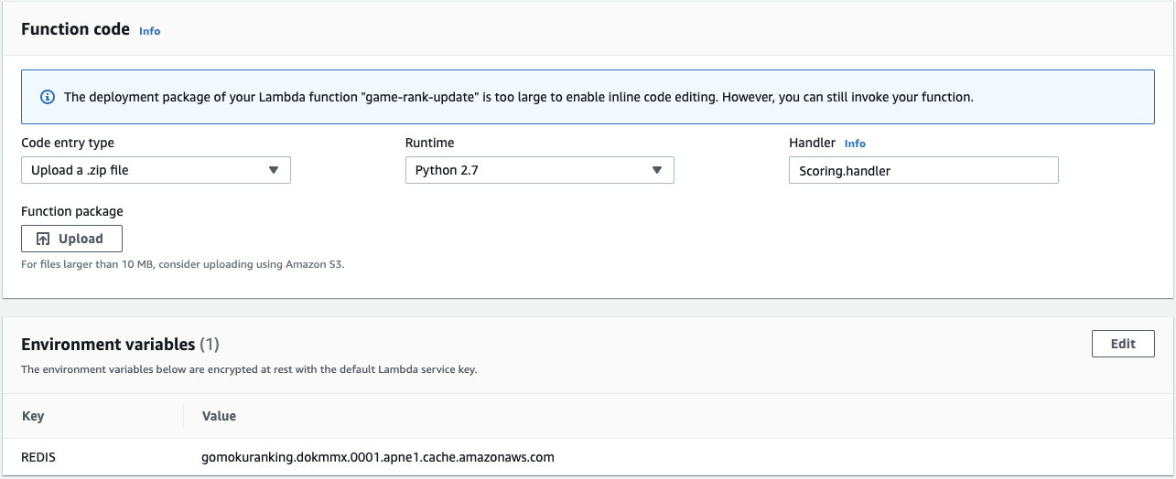Screen dimensions: 1176x479
Task: Click the Edit environment variables button
Action: click(x=1123, y=344)
